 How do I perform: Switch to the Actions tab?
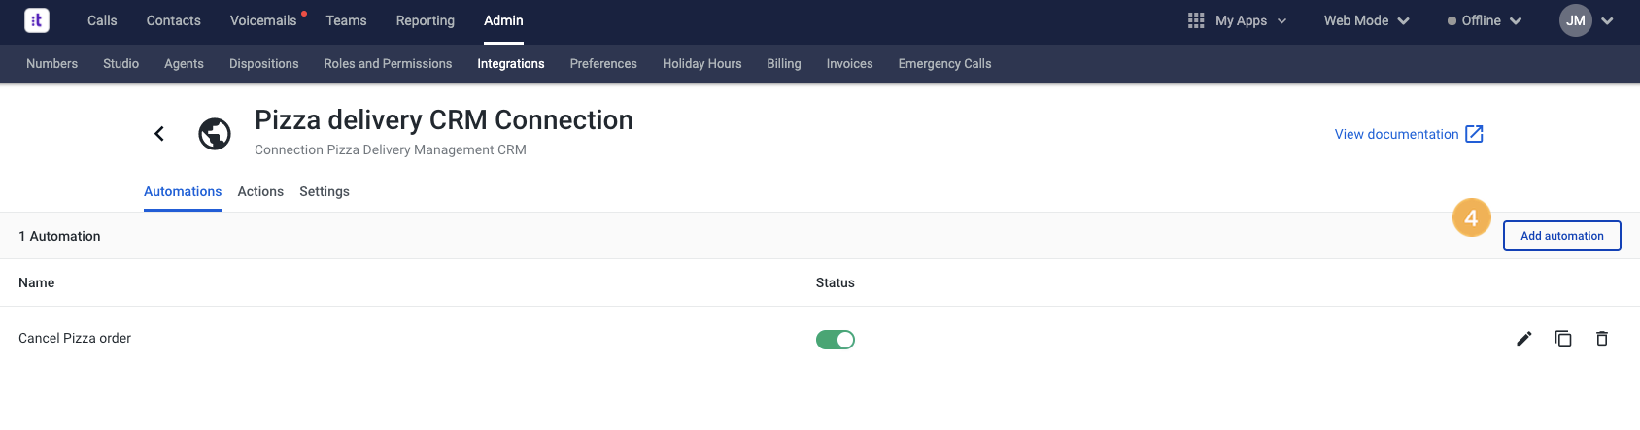click(260, 191)
